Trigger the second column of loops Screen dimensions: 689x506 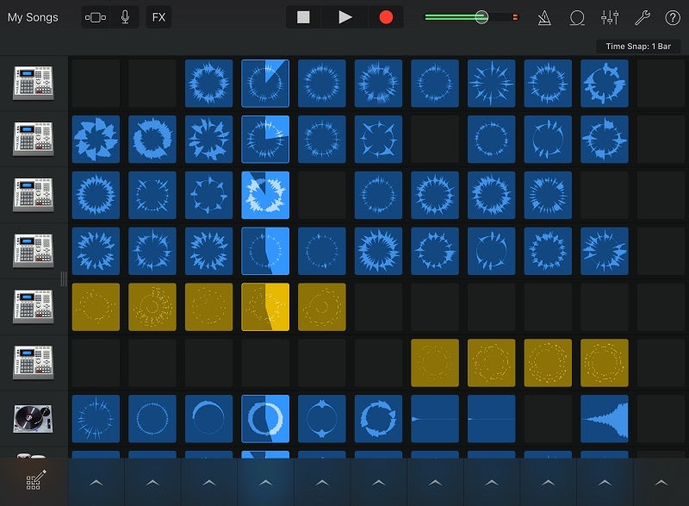(152, 482)
